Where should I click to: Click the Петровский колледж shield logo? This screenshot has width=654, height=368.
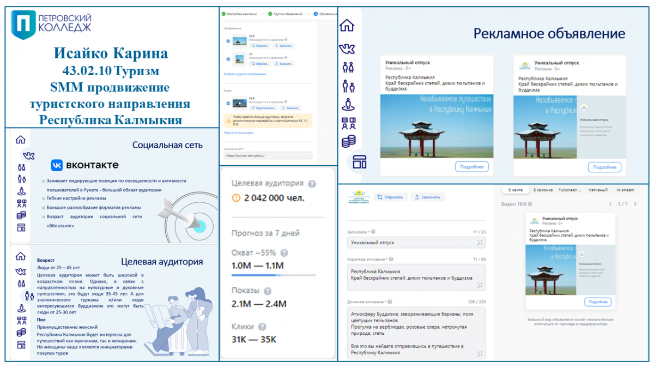[23, 25]
